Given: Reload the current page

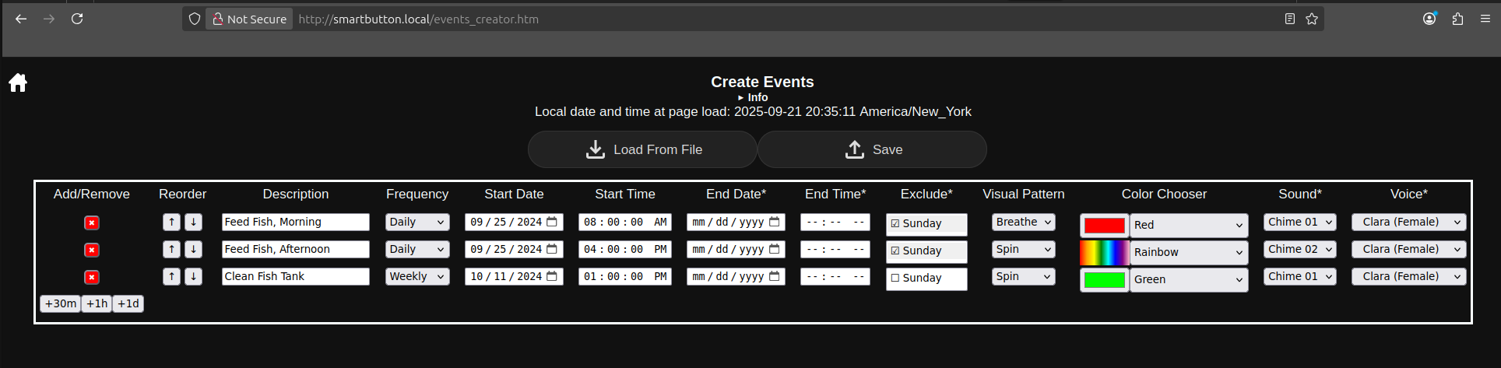Looking at the screenshot, I should (x=77, y=19).
